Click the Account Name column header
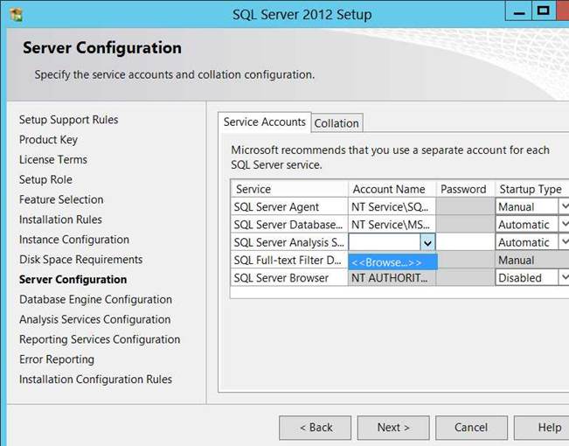Image resolution: width=569 pixels, height=446 pixels. [x=392, y=189]
